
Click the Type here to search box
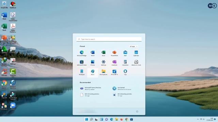(x=109, y=39)
